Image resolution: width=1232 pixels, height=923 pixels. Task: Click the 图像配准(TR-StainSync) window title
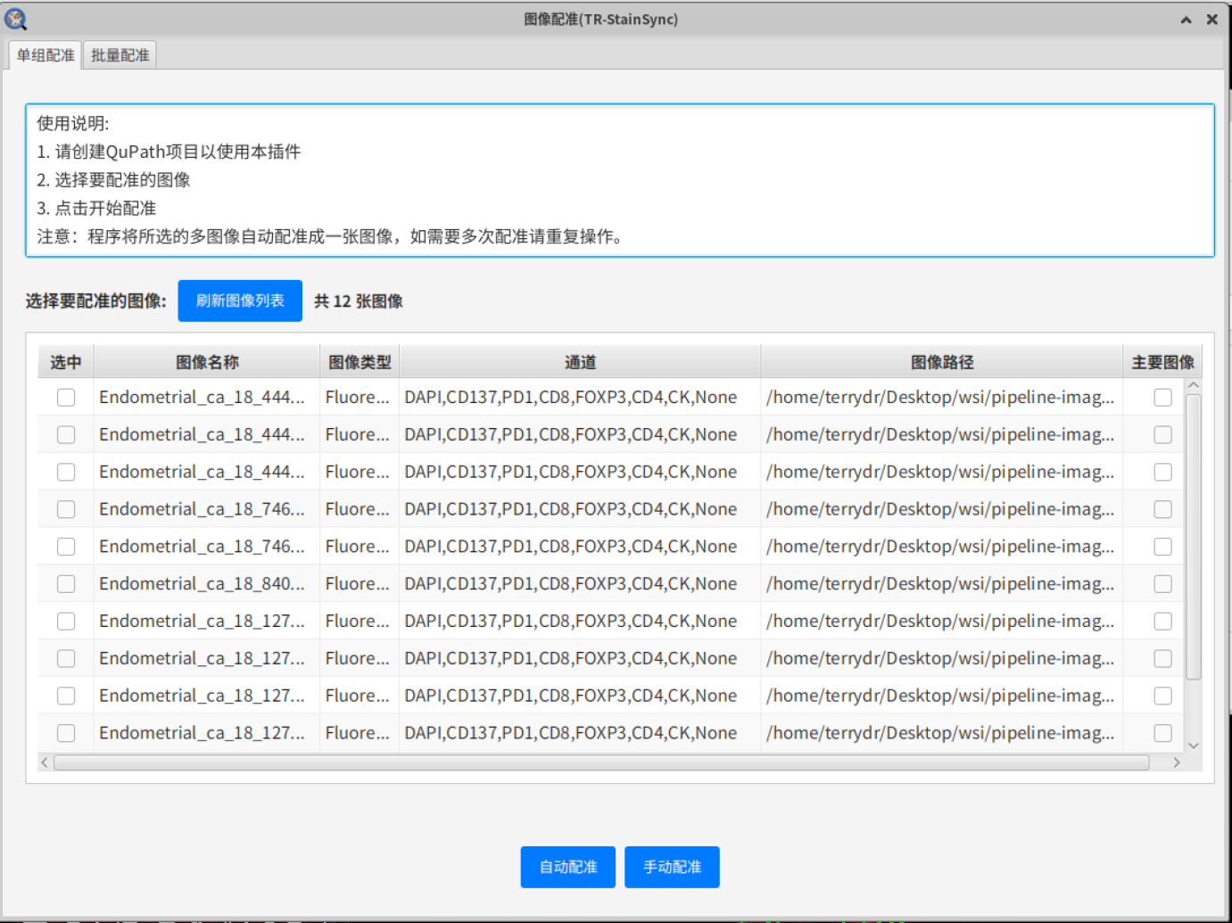[601, 20]
